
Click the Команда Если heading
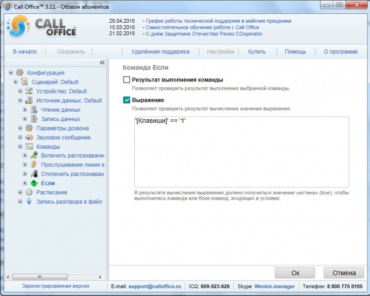(146, 68)
